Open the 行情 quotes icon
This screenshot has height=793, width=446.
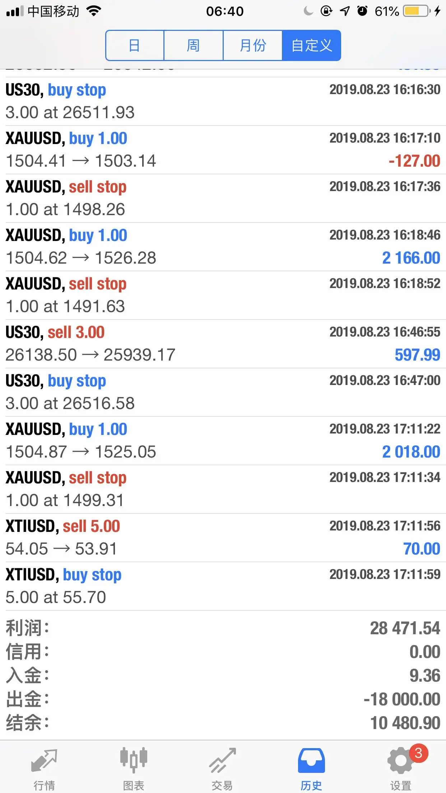44,761
